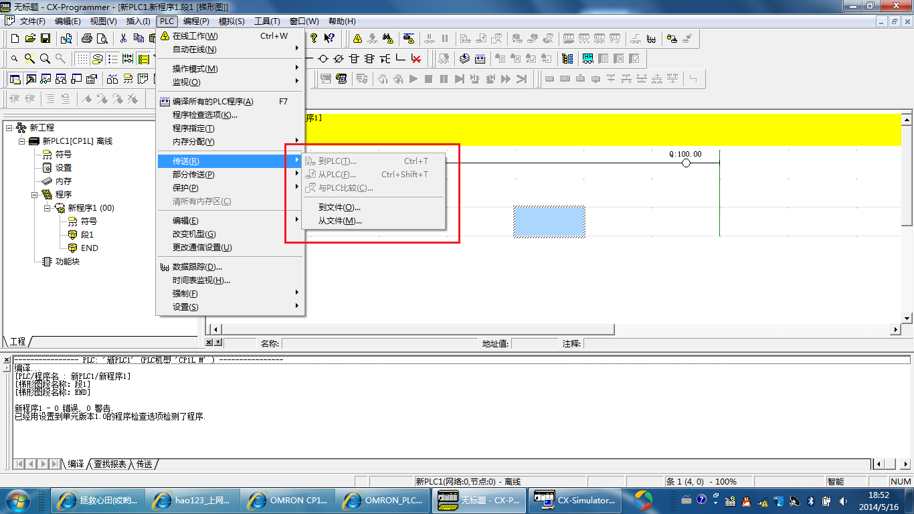The height and width of the screenshot is (514, 914).
Task: Toggle the project workspace view button
Action: 15,79
